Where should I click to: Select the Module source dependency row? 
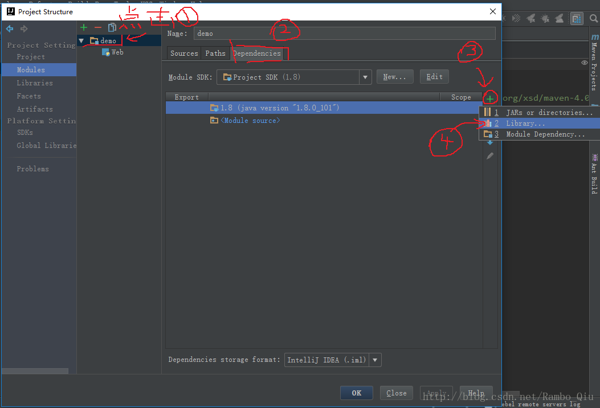pyautogui.click(x=324, y=120)
